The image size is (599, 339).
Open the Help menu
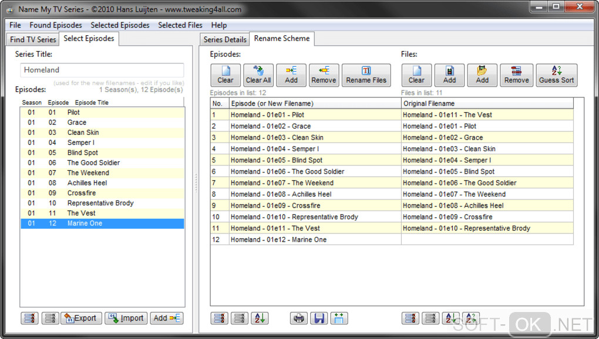point(219,25)
